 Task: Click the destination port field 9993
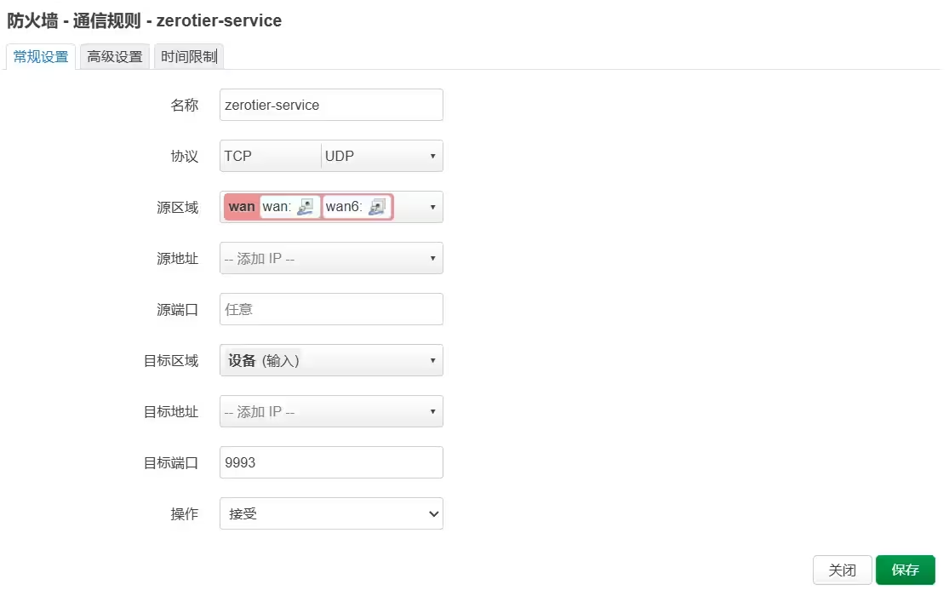tap(331, 462)
